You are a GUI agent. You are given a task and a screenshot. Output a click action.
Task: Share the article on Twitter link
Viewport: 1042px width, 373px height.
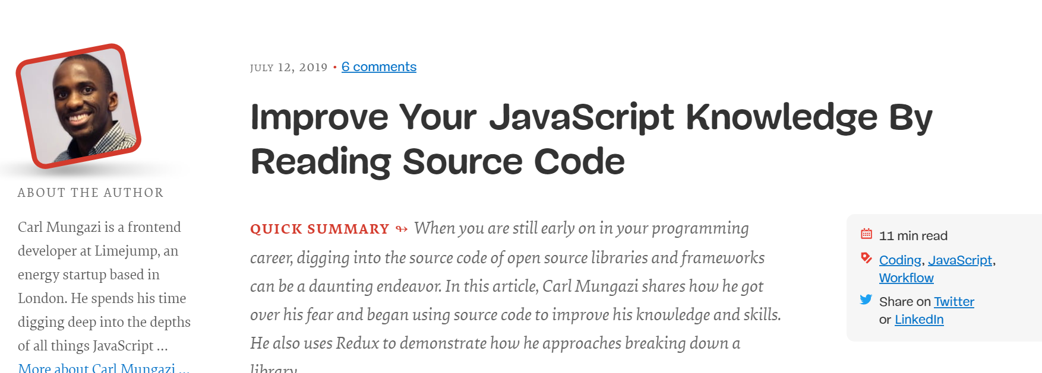pos(953,302)
